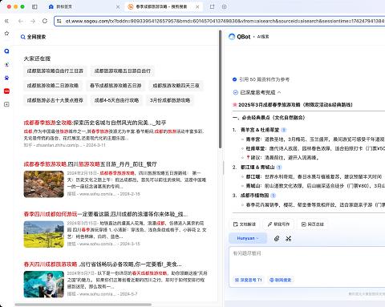Click the vertical scrollbar of search results
This screenshot has height=307, width=385.
pos(220,90)
